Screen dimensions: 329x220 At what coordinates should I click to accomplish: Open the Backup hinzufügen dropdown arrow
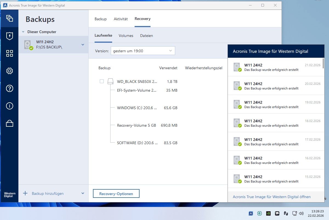pyautogui.click(x=83, y=193)
